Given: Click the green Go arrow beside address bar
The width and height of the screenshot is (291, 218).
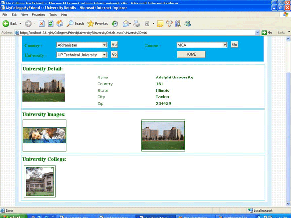Looking at the screenshot, I should click(x=264, y=33).
